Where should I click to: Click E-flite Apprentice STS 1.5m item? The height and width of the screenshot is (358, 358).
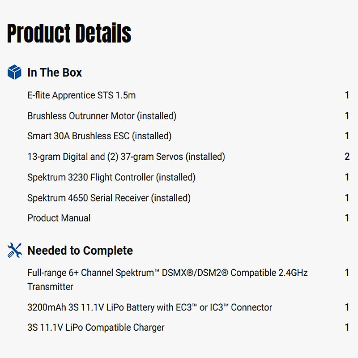point(81,95)
